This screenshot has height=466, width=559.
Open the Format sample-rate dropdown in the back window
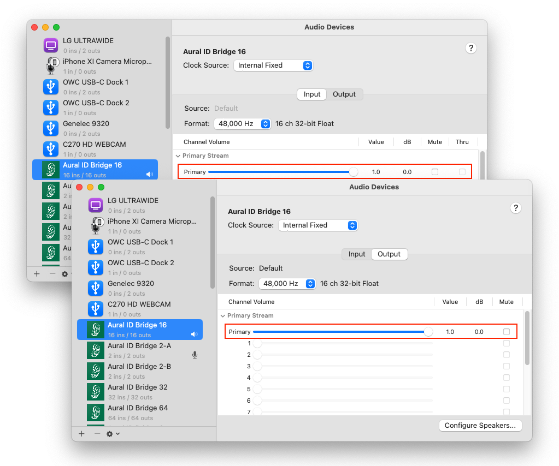point(242,124)
